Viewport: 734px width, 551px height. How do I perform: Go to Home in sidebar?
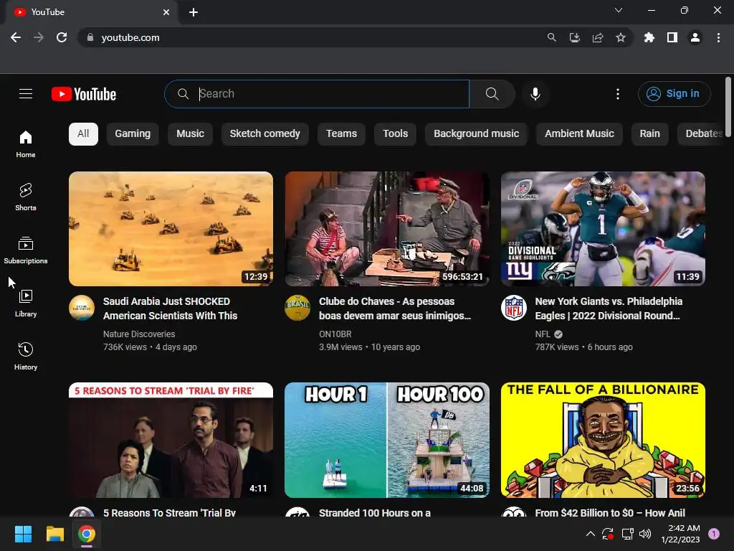26,143
